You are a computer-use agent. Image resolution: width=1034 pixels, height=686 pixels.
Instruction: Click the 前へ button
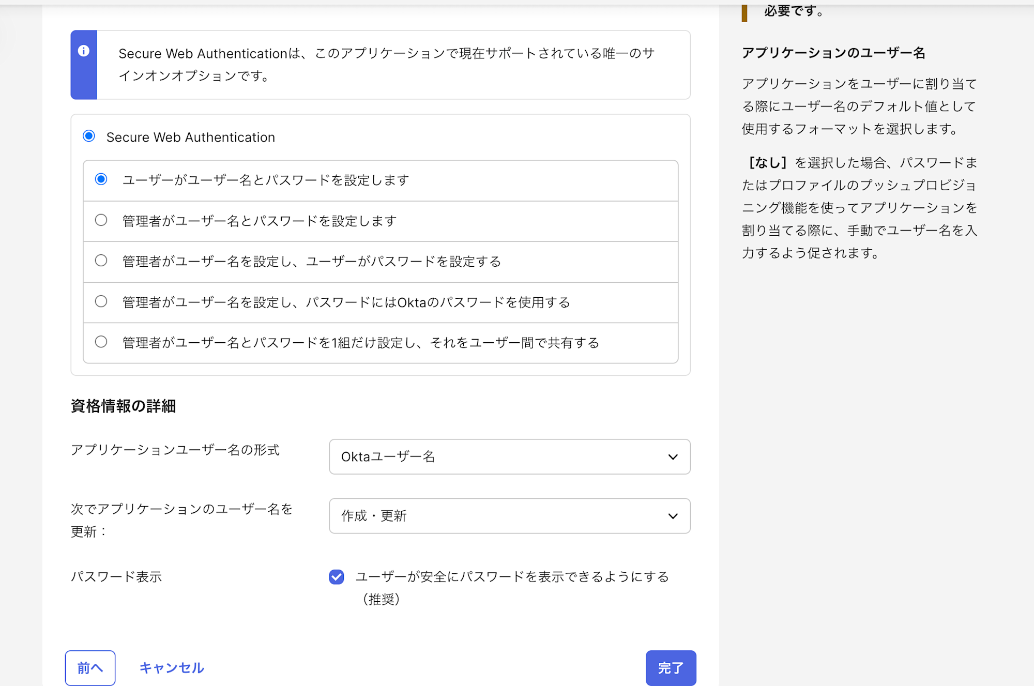click(90, 667)
